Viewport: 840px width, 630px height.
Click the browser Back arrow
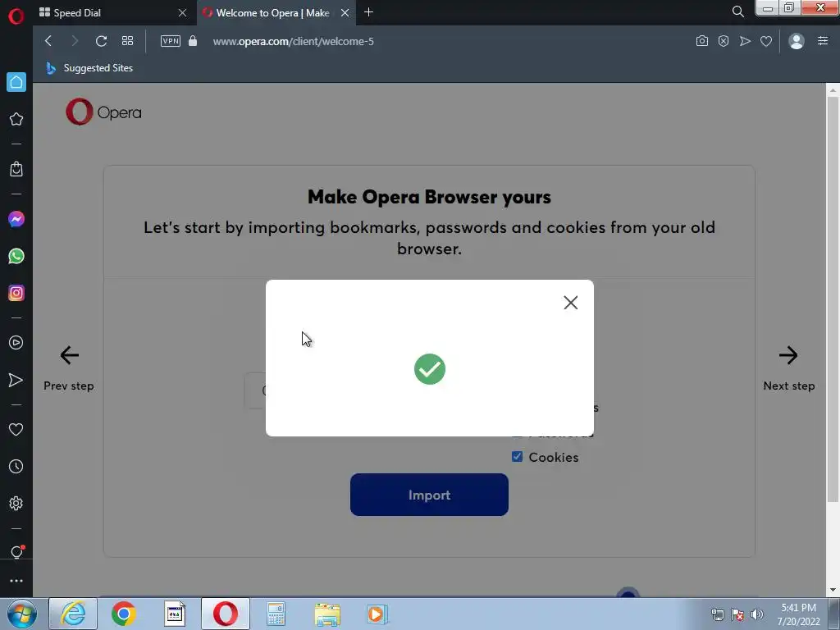click(x=48, y=41)
